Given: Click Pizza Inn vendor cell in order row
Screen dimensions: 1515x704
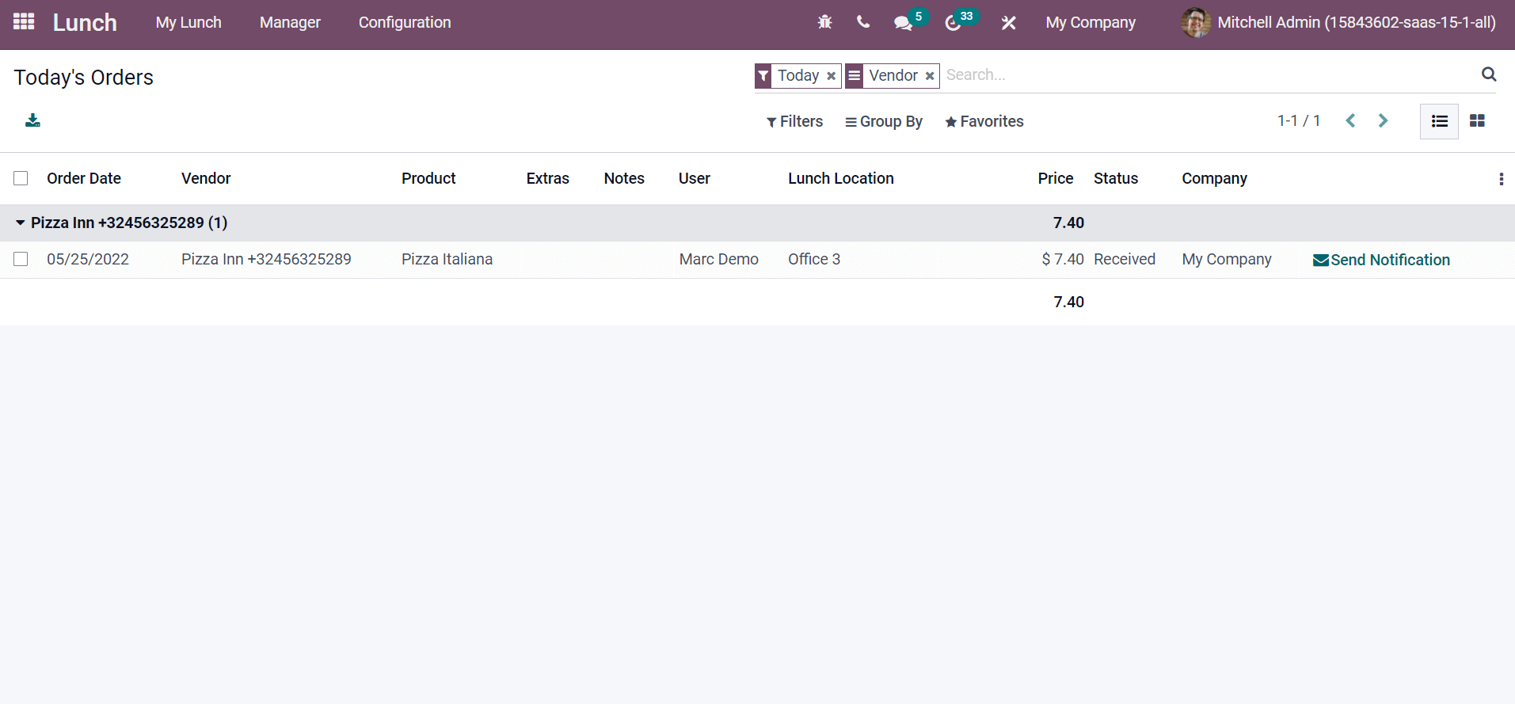Looking at the screenshot, I should tap(266, 259).
